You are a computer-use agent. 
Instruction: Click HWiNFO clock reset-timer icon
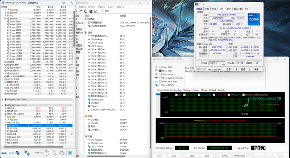point(46,153)
